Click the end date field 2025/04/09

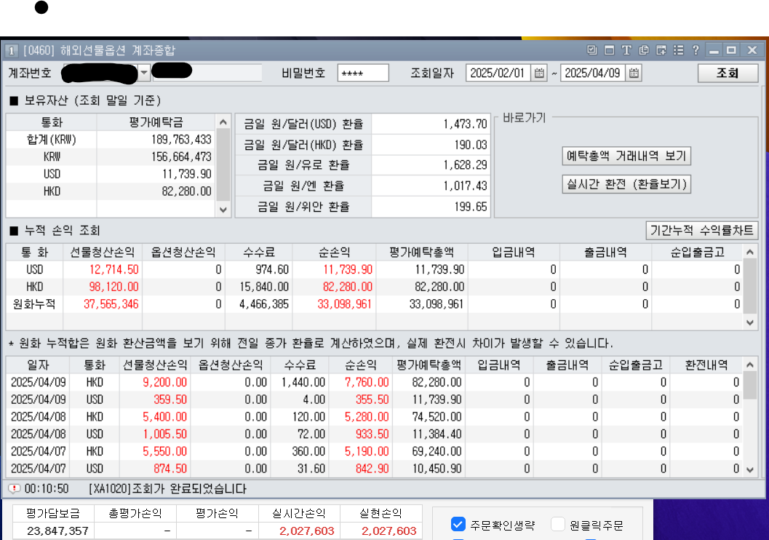point(592,73)
